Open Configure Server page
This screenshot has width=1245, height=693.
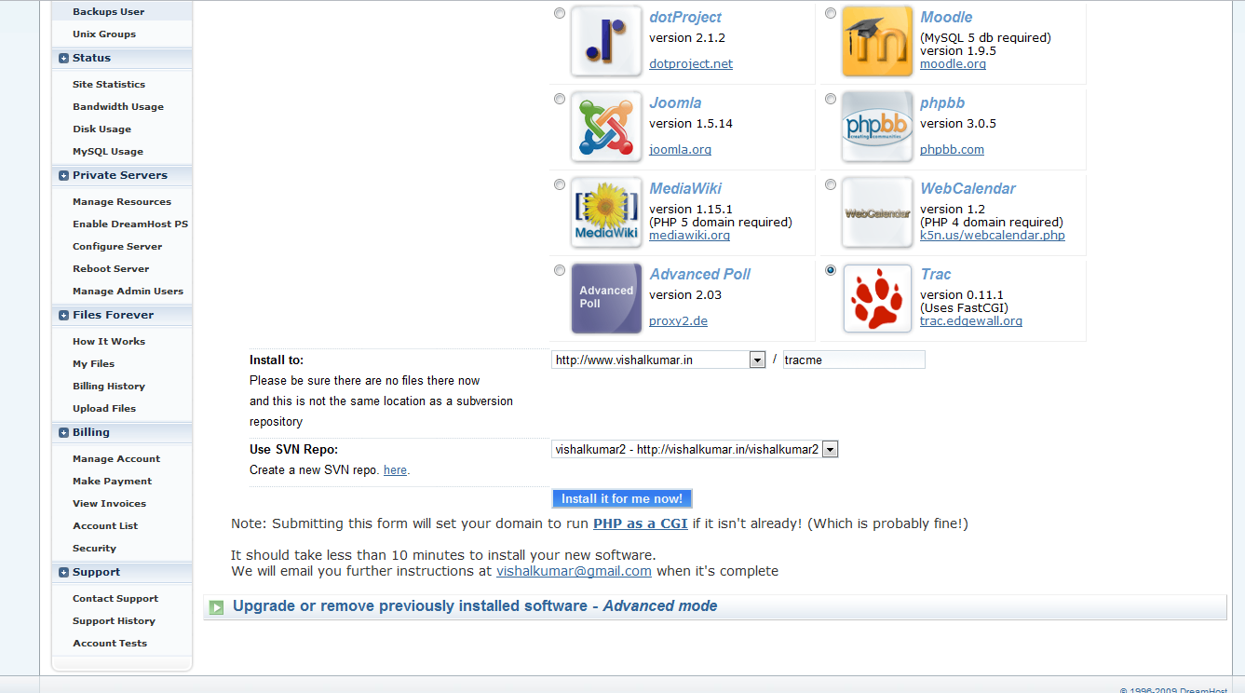coord(117,247)
